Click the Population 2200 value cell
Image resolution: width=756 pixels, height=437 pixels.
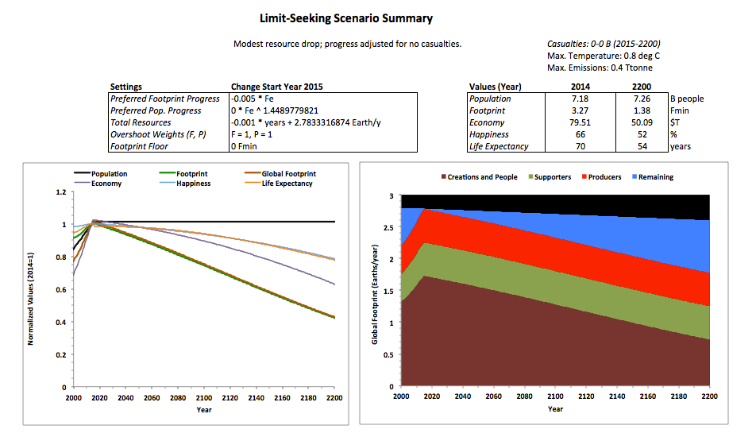(x=640, y=99)
